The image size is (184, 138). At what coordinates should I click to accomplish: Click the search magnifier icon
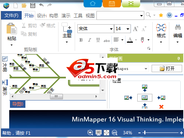(148, 15)
